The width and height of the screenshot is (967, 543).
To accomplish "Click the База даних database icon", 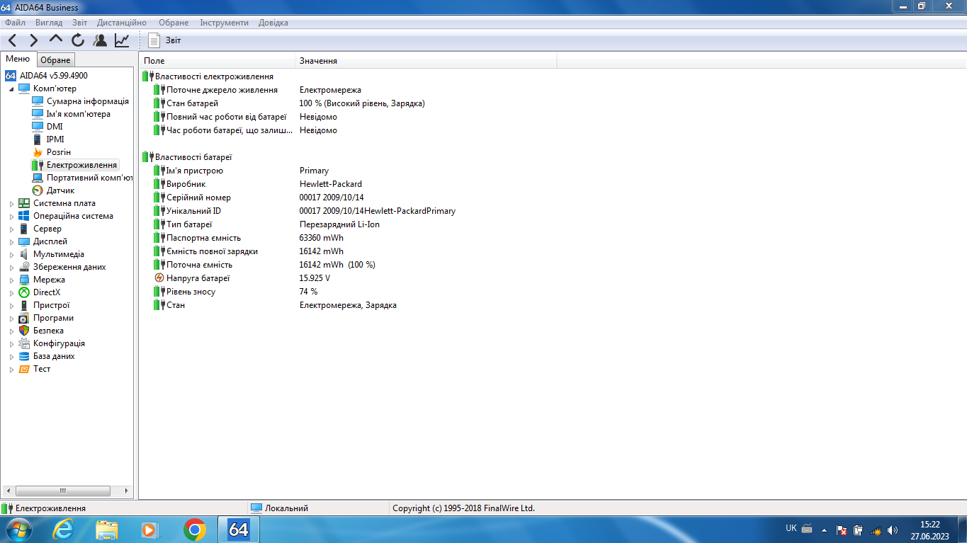I will 24,356.
